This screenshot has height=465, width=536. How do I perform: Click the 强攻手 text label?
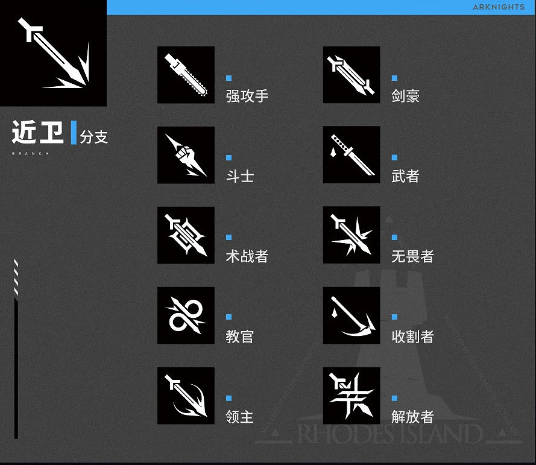247,96
